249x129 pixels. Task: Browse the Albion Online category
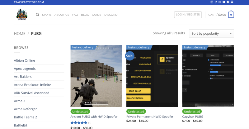[25, 60]
